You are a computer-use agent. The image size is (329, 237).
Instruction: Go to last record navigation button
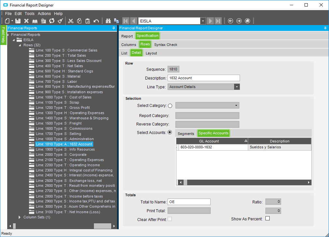coord(218,21)
